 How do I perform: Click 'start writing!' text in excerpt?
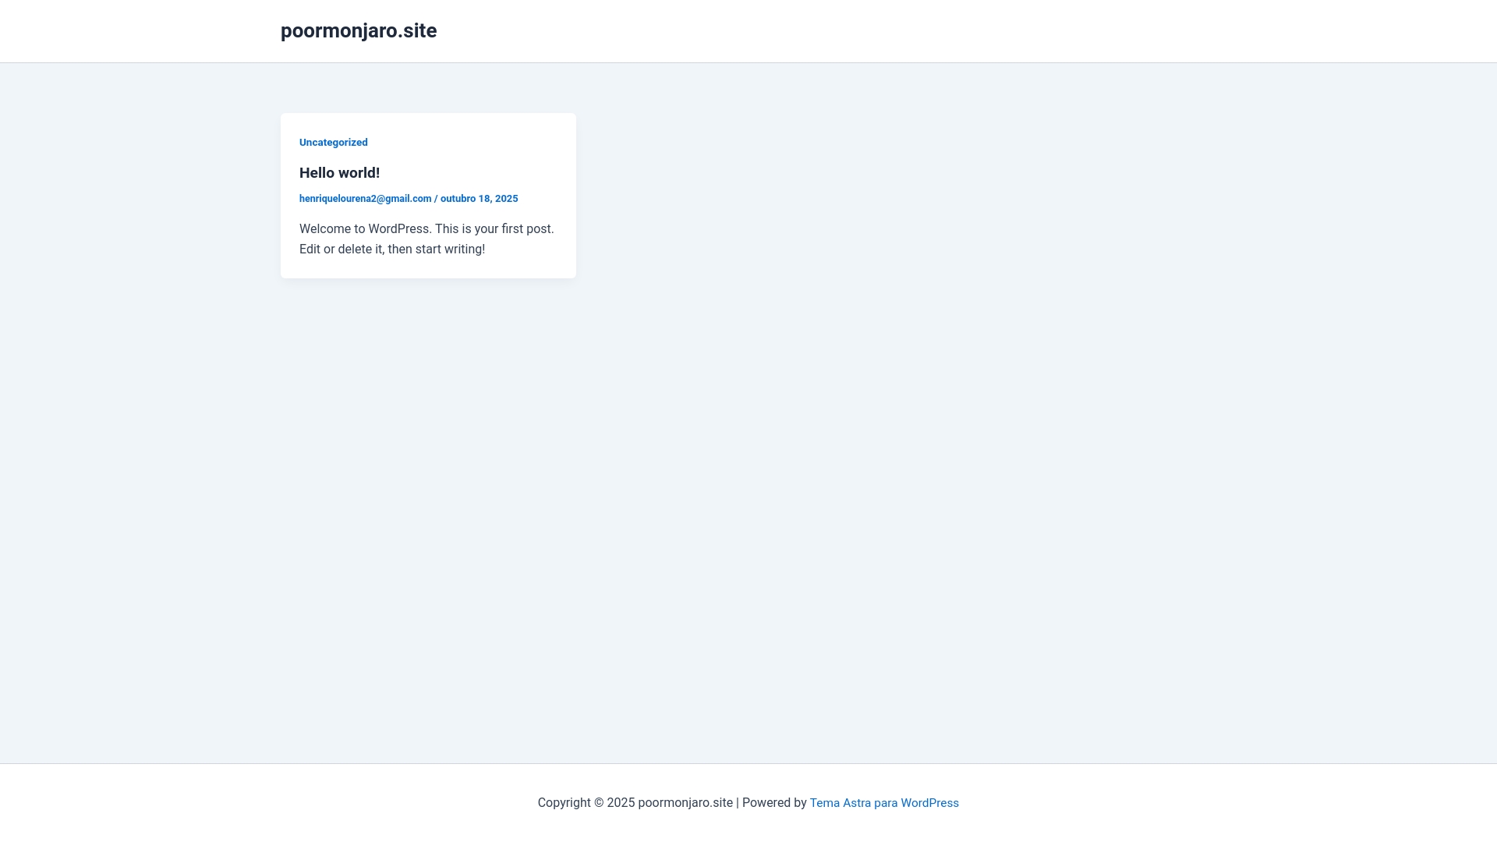click(x=450, y=249)
